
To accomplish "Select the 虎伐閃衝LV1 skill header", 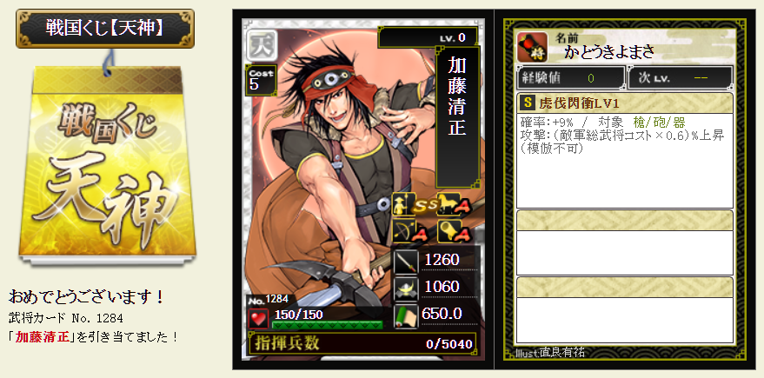I will [x=625, y=103].
